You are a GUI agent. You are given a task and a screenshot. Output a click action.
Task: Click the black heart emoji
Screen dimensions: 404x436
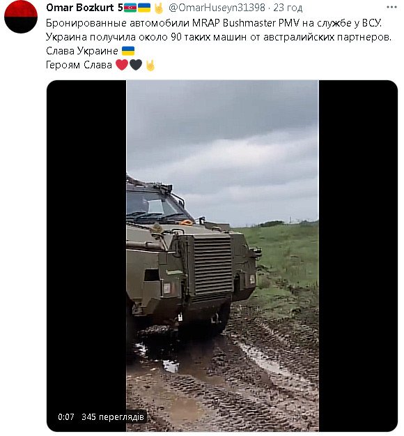136,65
